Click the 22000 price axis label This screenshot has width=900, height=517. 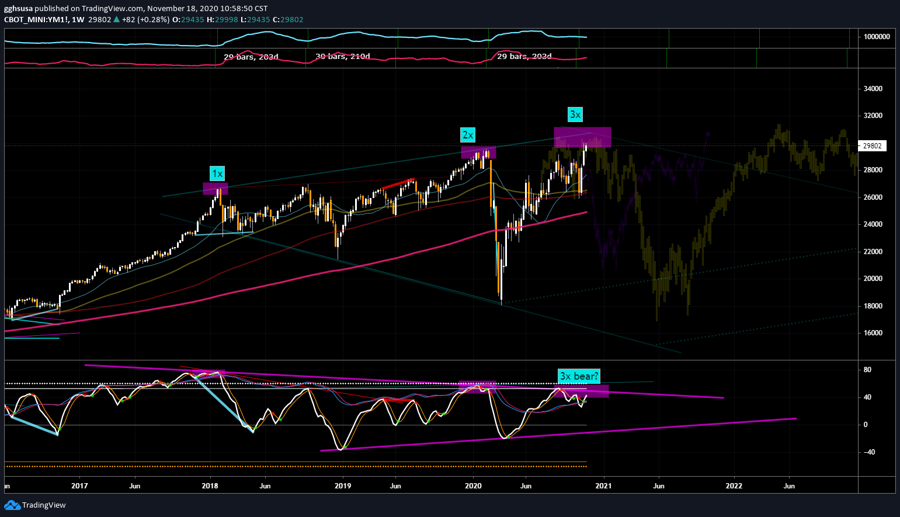coord(873,252)
